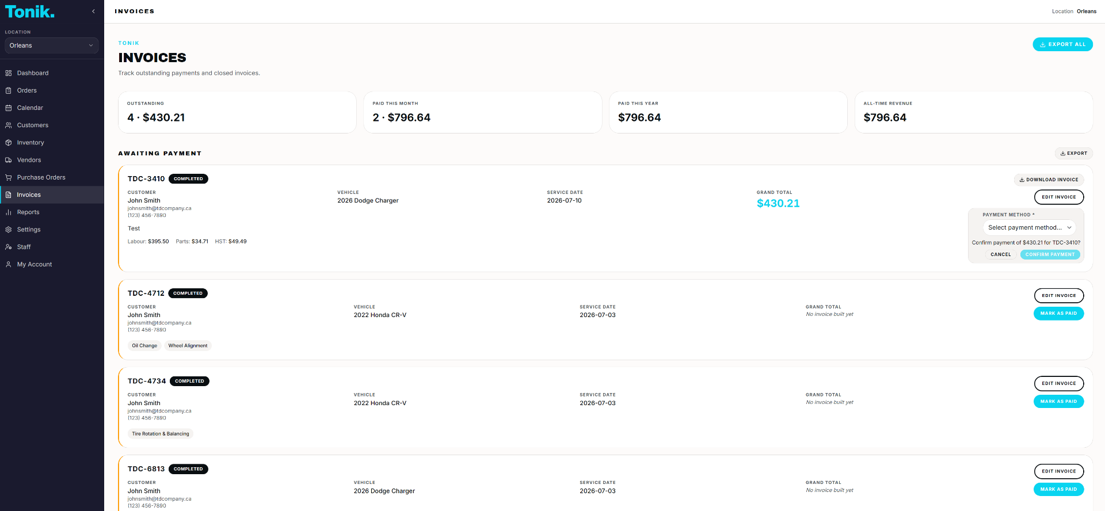Confirm payment for TDC-3410
This screenshot has height=511, width=1105.
(x=1050, y=254)
